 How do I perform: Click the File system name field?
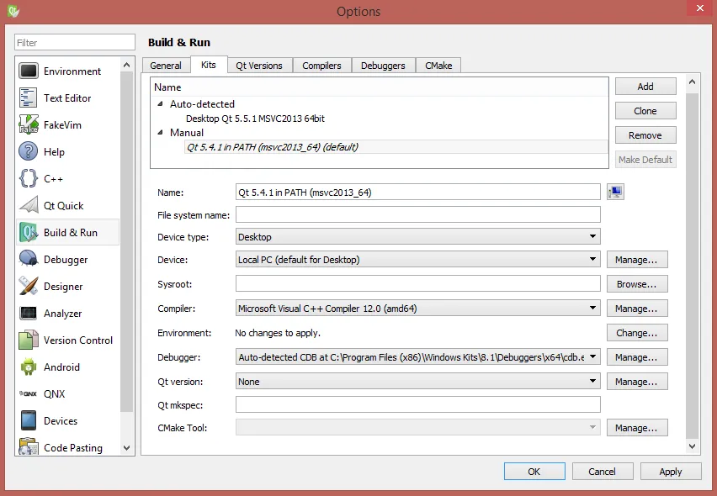point(418,214)
